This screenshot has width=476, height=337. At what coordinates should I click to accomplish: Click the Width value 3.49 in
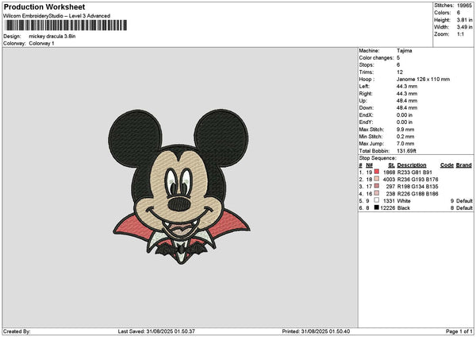coord(464,27)
